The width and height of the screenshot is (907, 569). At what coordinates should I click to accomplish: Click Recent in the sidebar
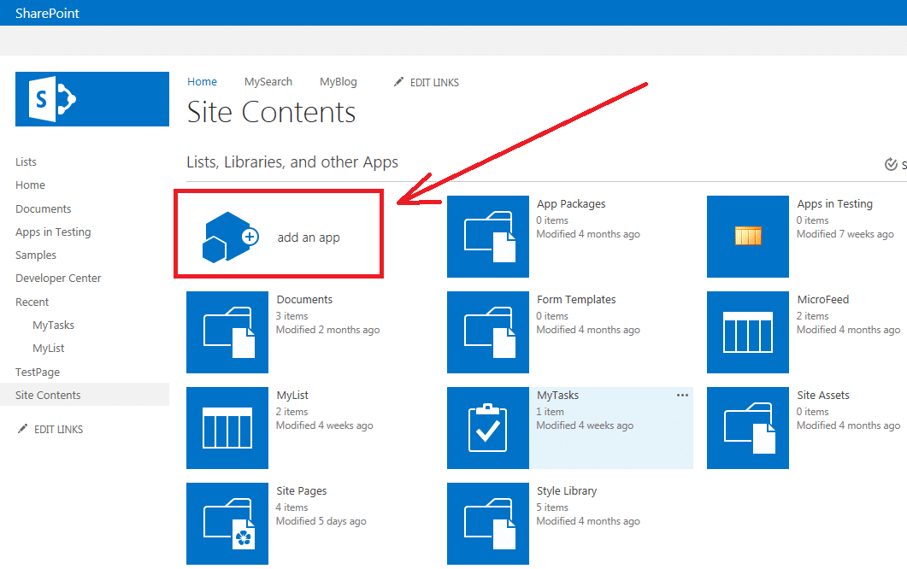click(x=32, y=302)
